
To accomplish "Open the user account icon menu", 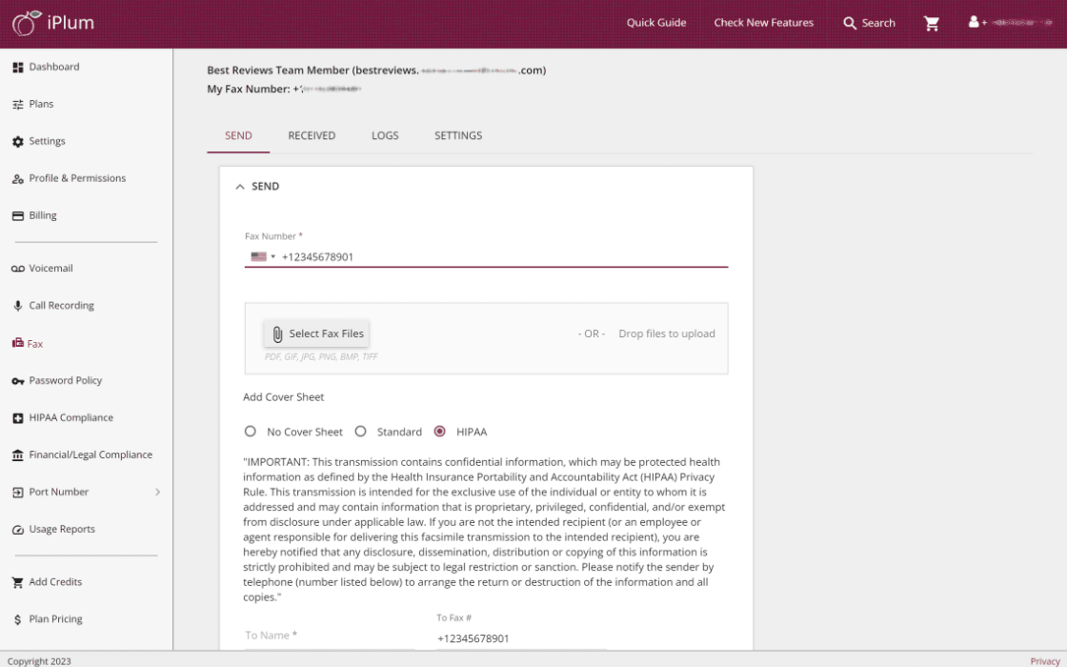I will (x=975, y=22).
